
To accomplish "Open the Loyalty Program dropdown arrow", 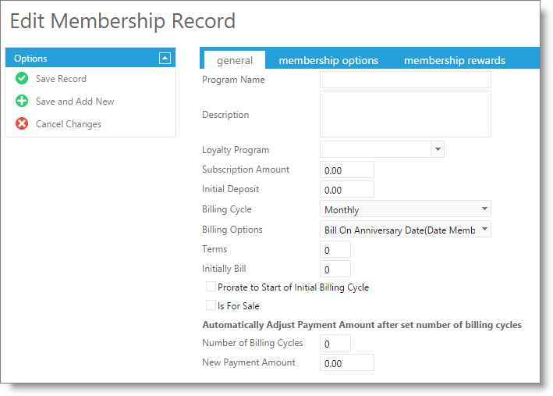I will (x=438, y=149).
